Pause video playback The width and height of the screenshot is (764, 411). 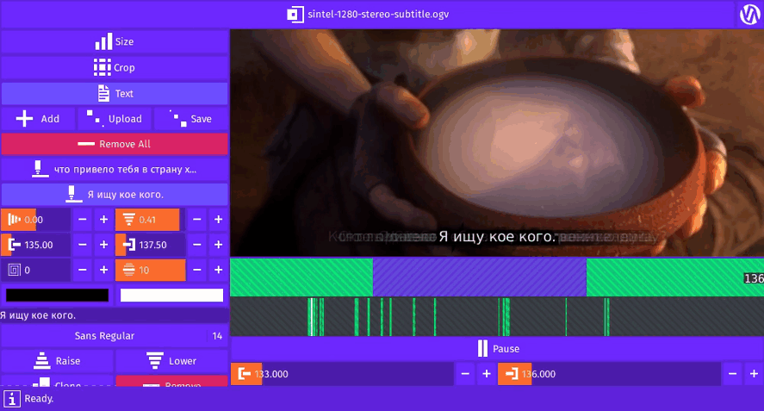click(x=497, y=349)
